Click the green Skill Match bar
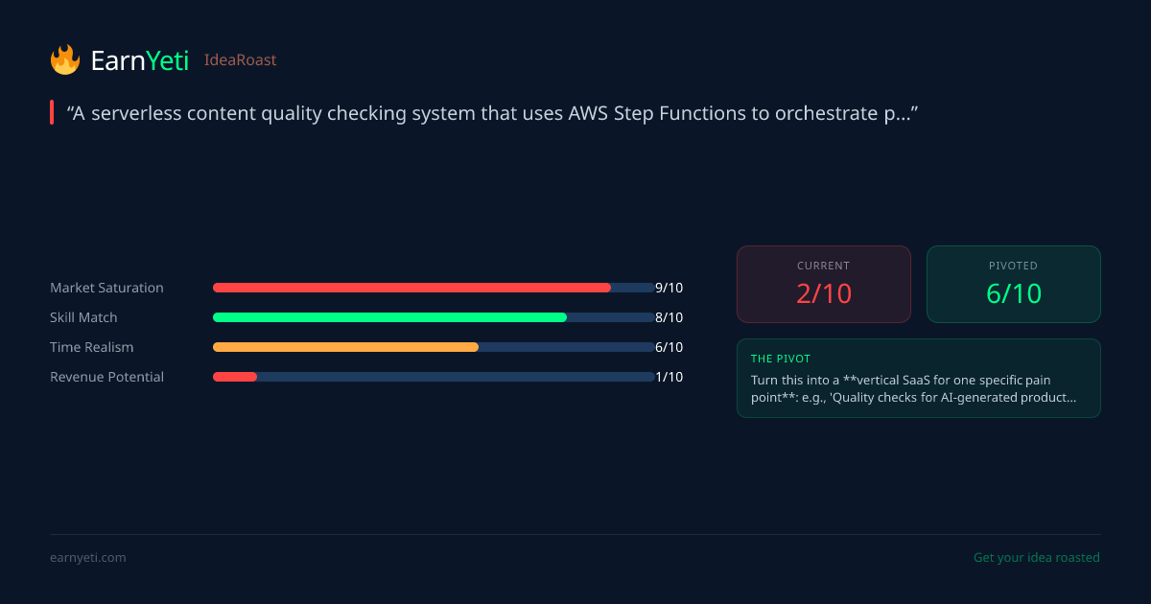Screen dimensions: 1151x604 pos(389,317)
